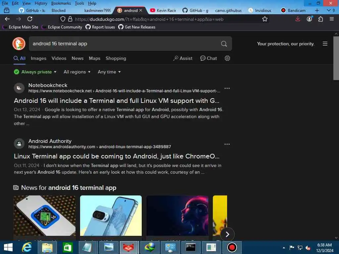
Task: Open the Eclipse Community bookmark
Action: click(x=62, y=27)
